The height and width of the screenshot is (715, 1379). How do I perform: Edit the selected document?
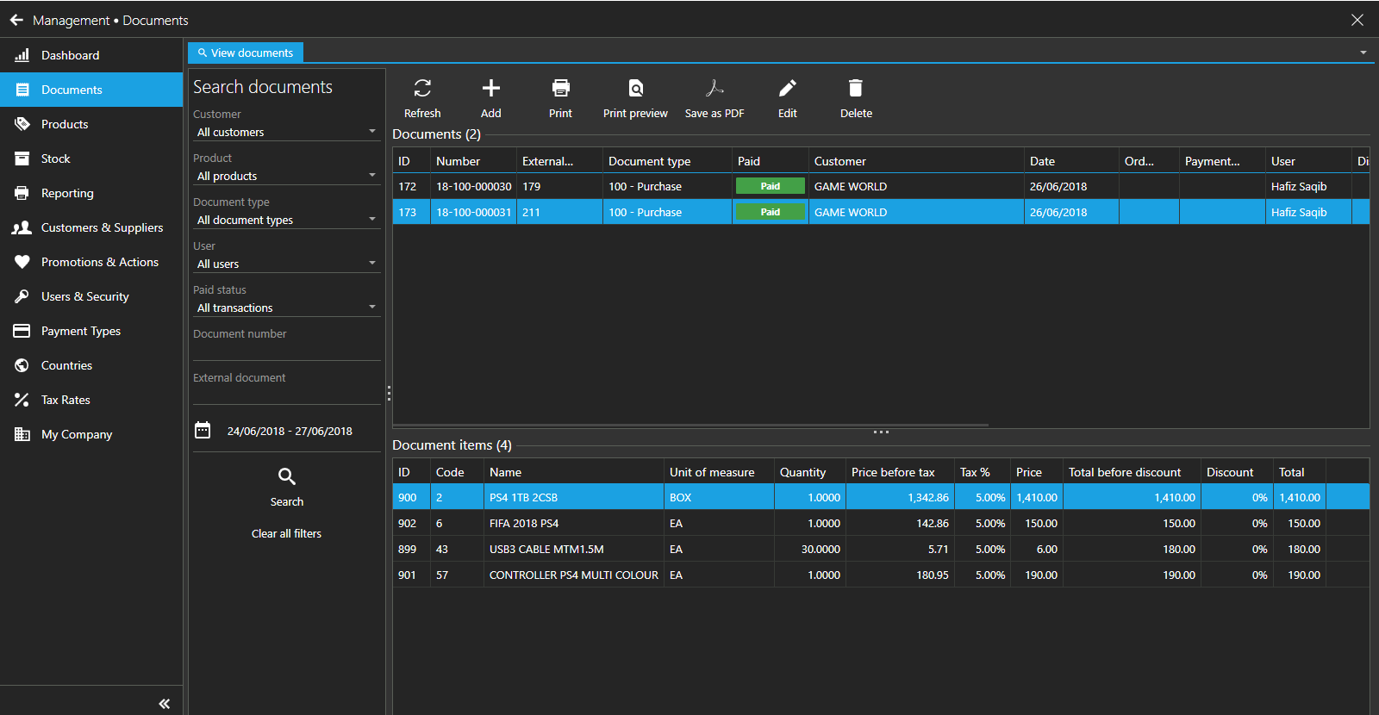[787, 89]
